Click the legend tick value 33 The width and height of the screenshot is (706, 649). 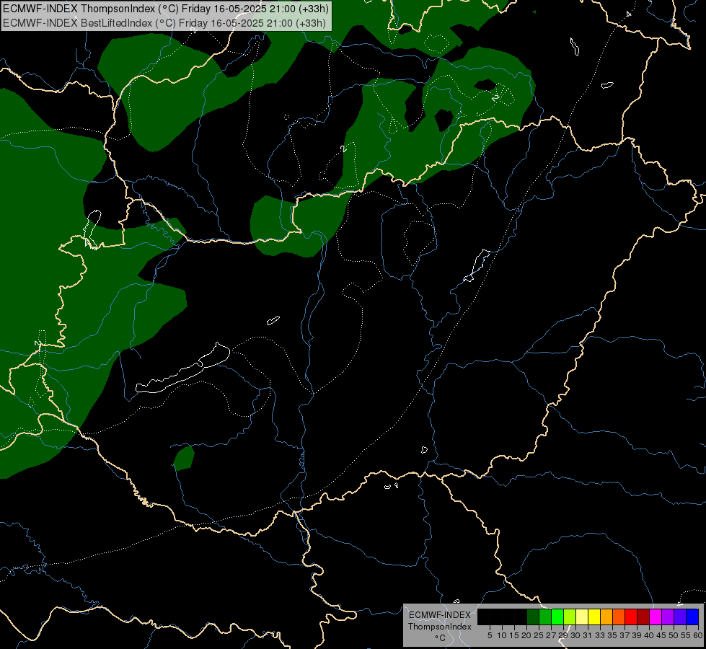(x=600, y=635)
